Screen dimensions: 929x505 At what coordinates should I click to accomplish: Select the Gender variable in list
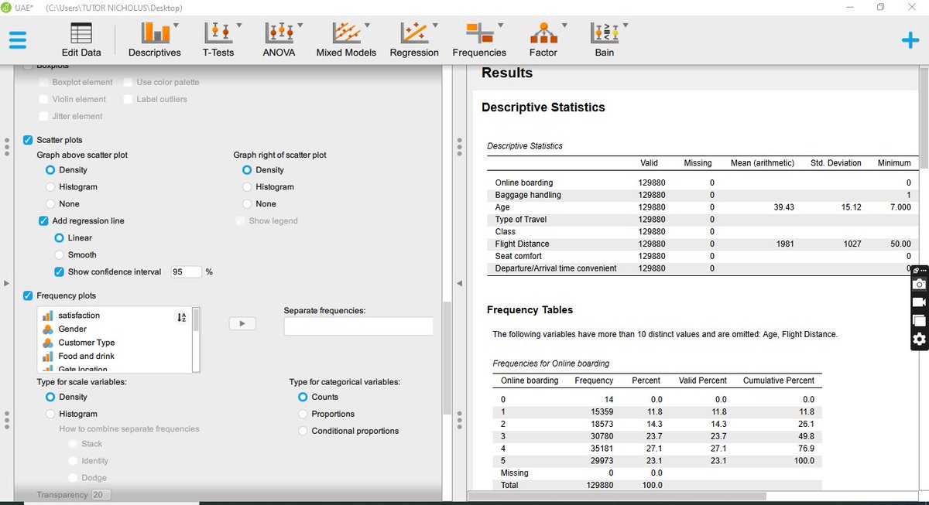point(72,329)
